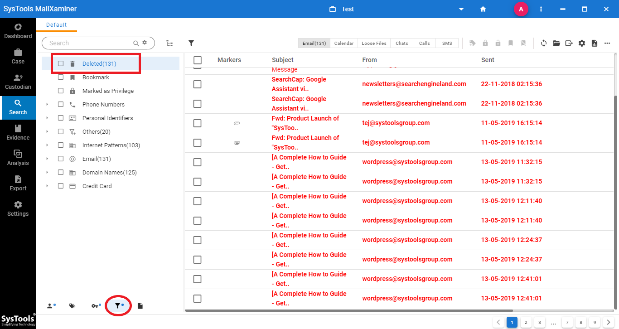
Task: Tick the Phone Numbers checkbox
Action: pos(61,104)
